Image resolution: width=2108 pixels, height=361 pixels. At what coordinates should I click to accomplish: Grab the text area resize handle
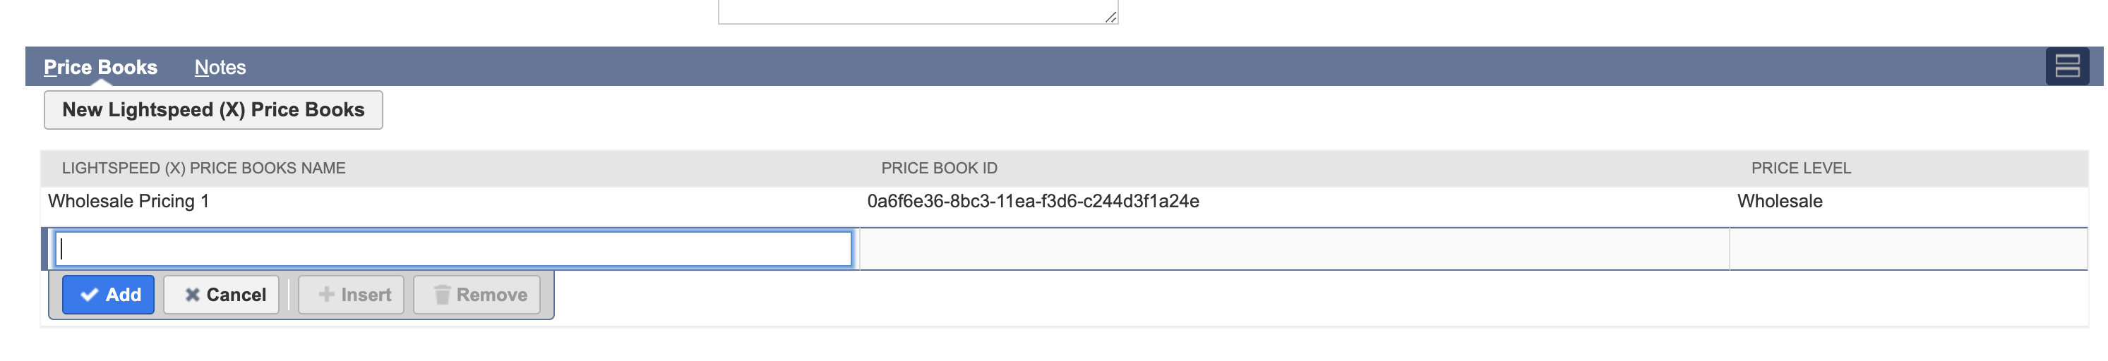pos(1110,16)
